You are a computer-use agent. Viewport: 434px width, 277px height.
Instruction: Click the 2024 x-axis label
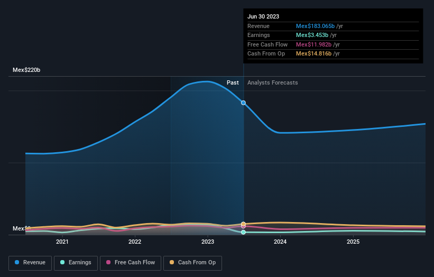pos(280,242)
